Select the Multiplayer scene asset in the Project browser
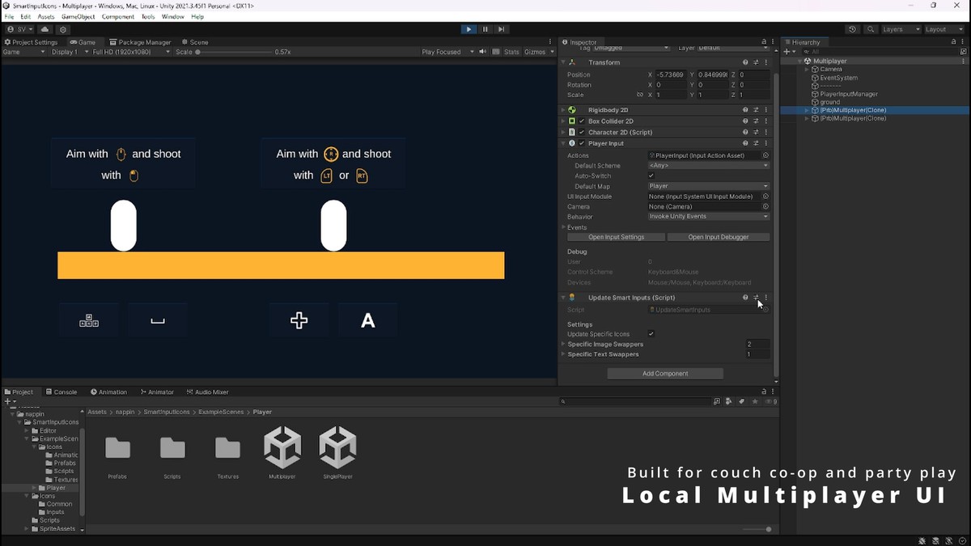 [282, 449]
